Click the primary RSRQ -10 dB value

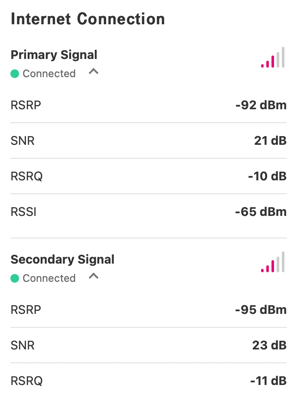tap(268, 176)
